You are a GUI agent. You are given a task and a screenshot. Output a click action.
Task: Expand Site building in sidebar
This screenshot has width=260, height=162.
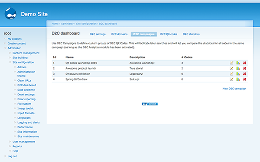click(x=20, y=58)
